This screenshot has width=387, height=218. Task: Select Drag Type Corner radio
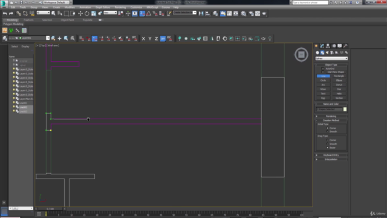coord(328,140)
